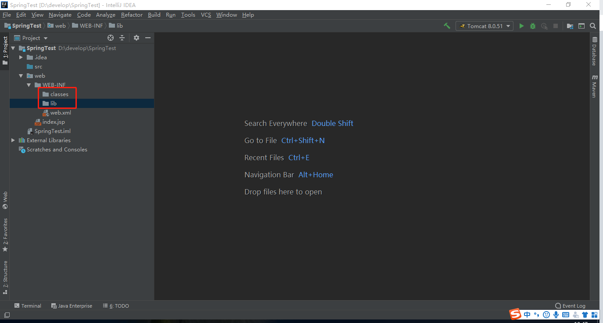Open the Project view selector dropdown
This screenshot has width=603, height=323.
[x=31, y=38]
